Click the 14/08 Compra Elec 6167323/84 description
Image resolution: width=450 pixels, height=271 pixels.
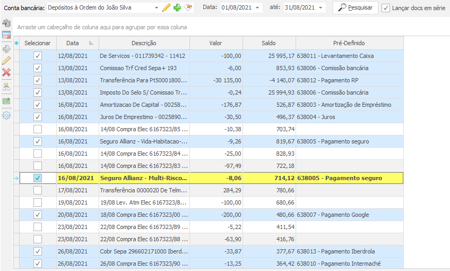(144, 154)
